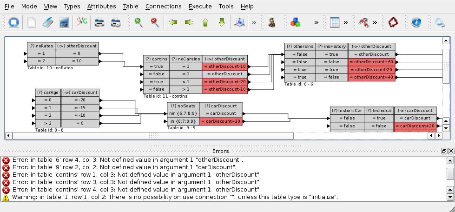Open the Execute menu
The image size is (455, 212).
(x=200, y=6)
